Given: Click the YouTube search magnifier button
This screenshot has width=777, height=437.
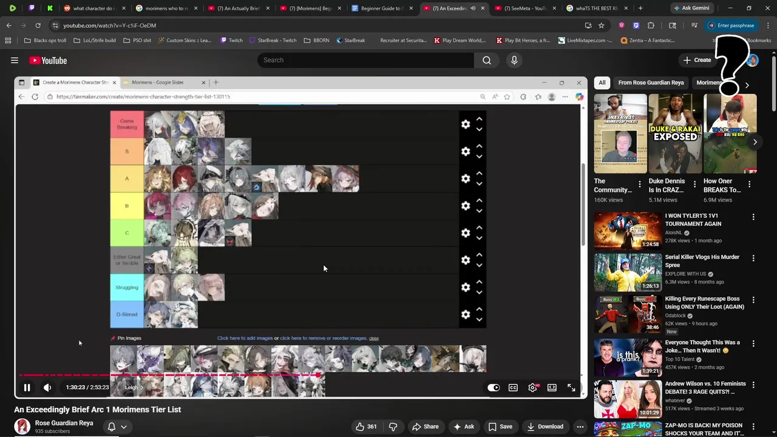Looking at the screenshot, I should (487, 60).
